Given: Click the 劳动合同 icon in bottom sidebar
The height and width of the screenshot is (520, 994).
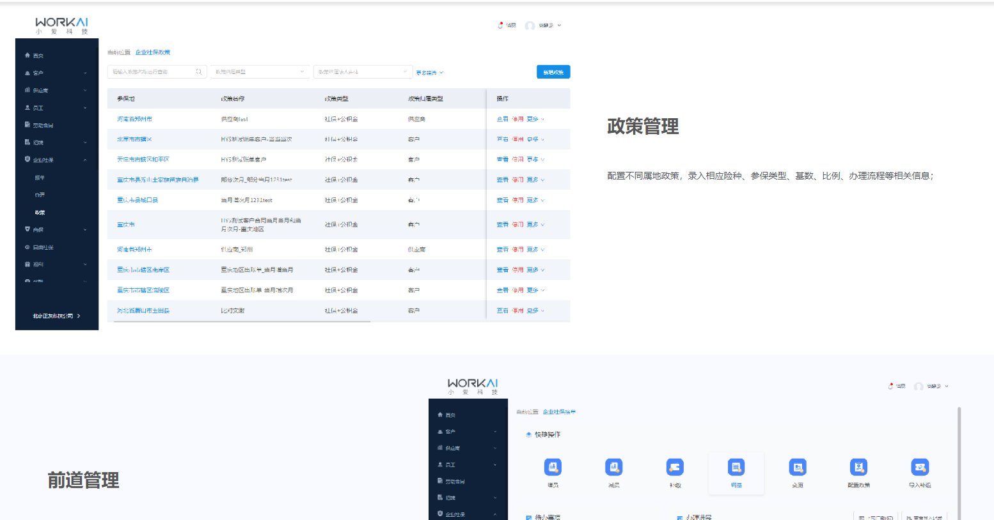Looking at the screenshot, I should pos(440,480).
